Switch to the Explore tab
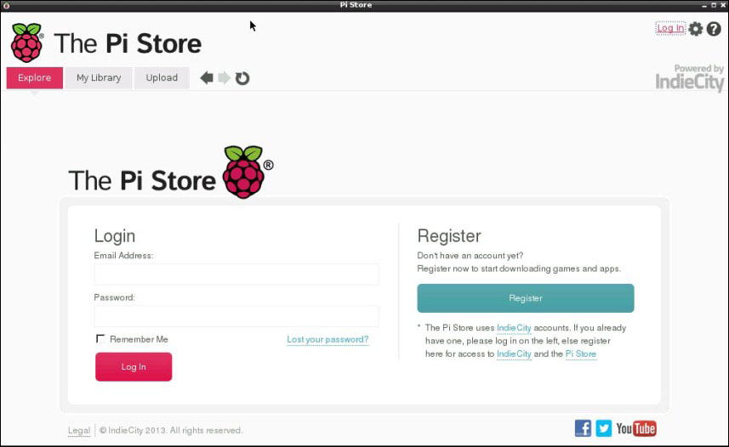This screenshot has height=447, width=729. point(34,77)
